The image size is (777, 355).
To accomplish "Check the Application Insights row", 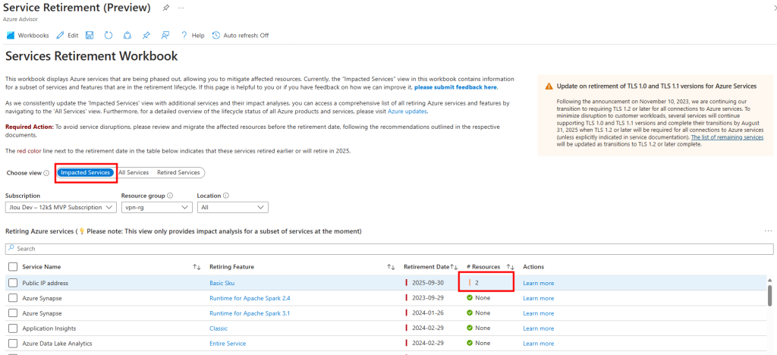I will click(13, 328).
